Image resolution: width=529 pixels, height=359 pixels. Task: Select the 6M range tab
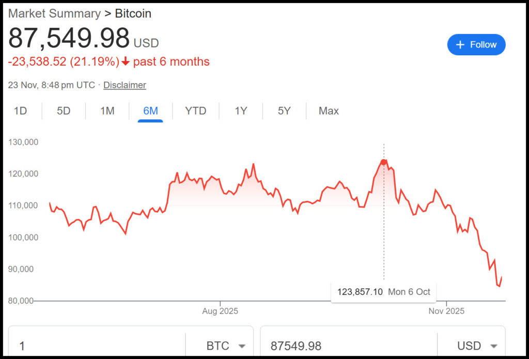150,111
